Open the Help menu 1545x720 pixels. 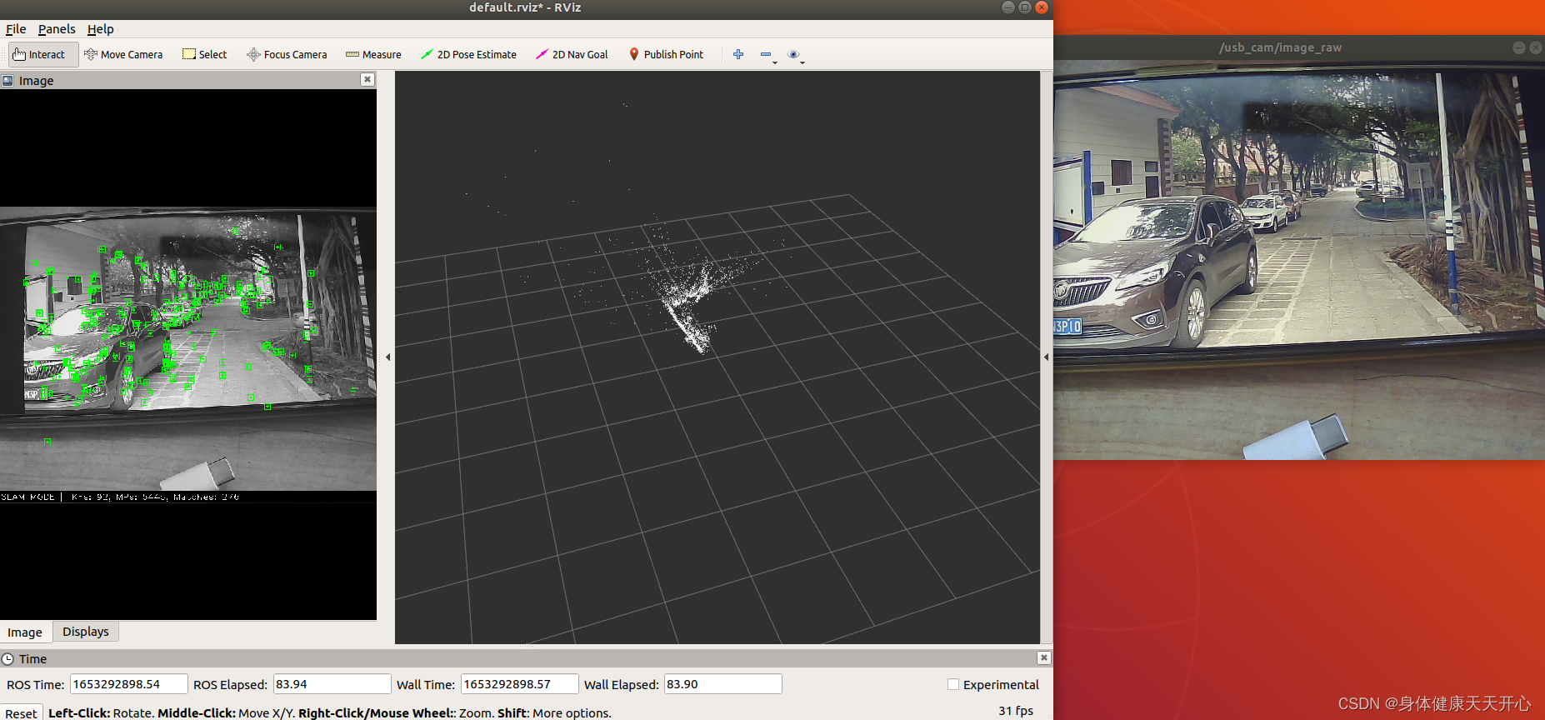tap(101, 29)
